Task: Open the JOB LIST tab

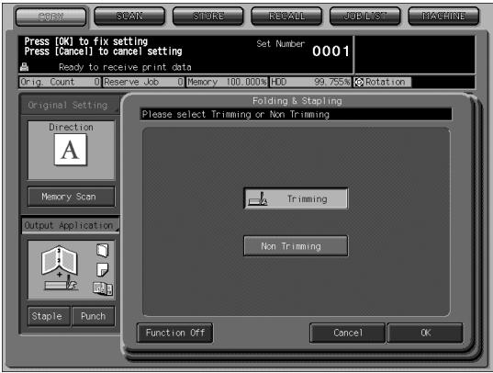Action: pos(365,16)
